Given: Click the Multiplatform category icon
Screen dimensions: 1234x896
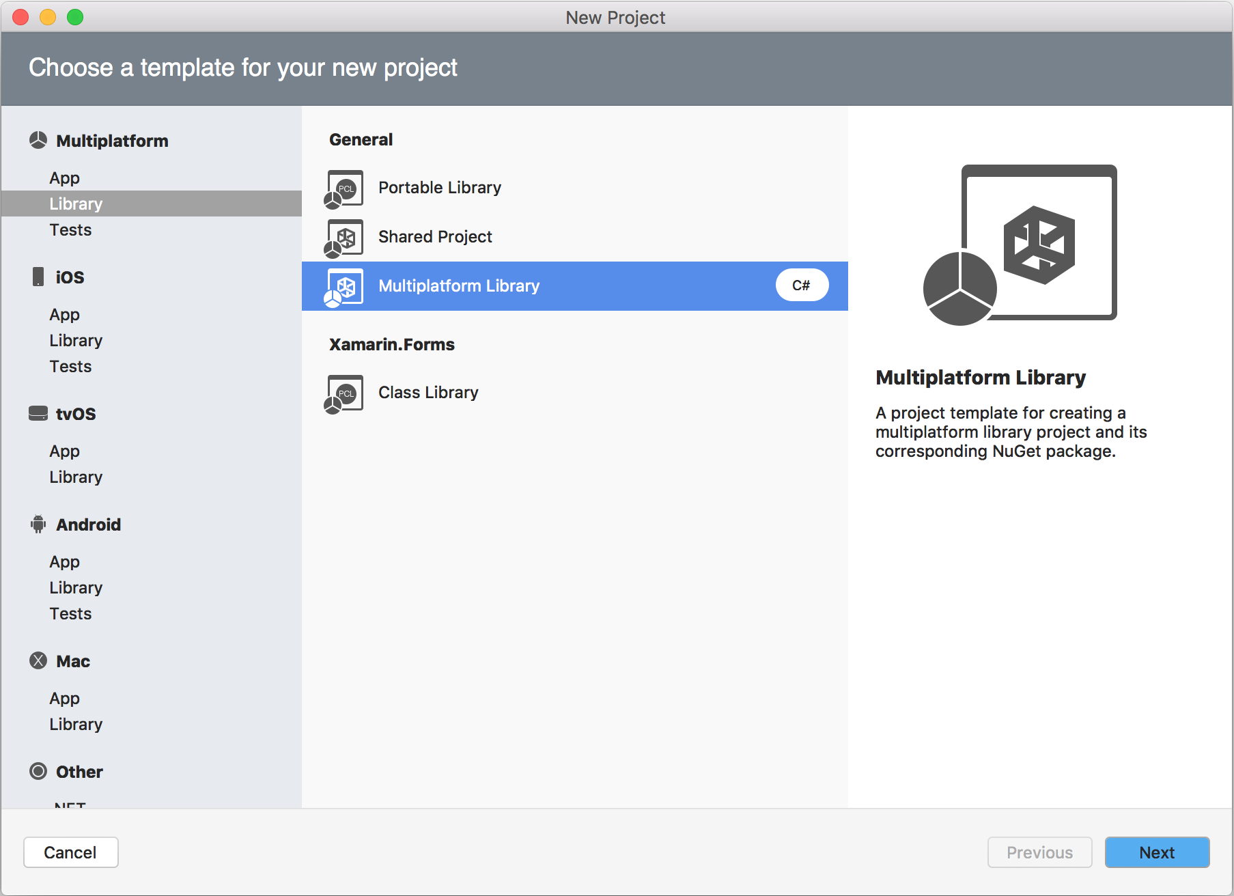Looking at the screenshot, I should [x=38, y=141].
